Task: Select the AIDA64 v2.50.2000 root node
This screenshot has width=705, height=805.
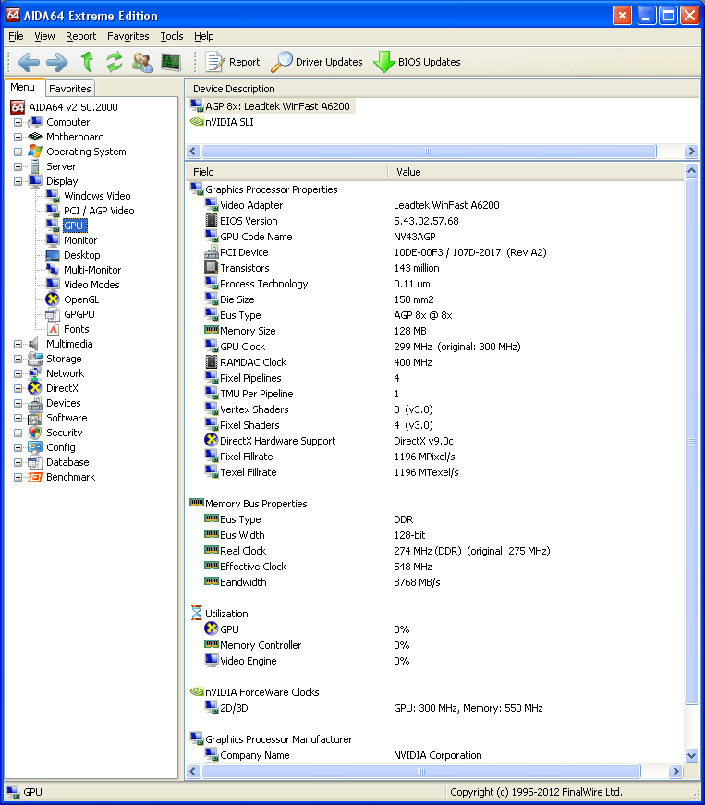Action: [x=64, y=107]
